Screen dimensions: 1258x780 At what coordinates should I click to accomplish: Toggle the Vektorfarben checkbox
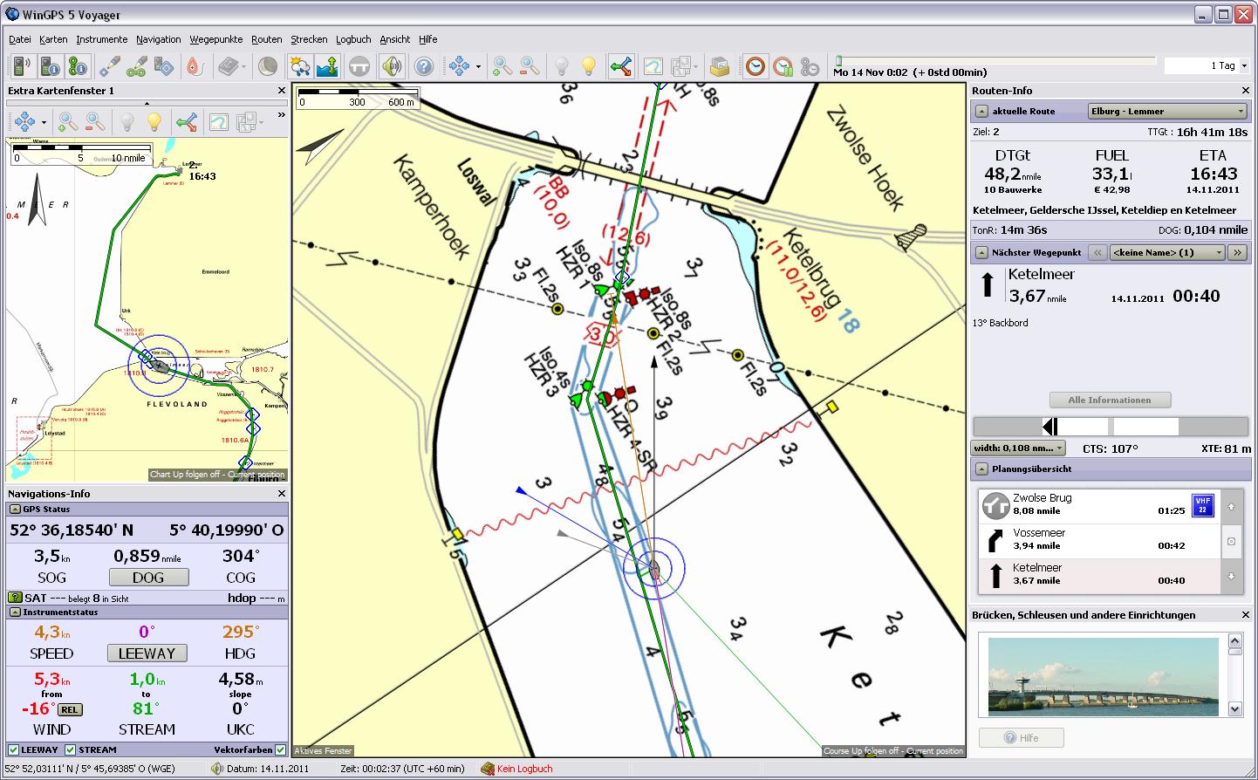point(280,749)
